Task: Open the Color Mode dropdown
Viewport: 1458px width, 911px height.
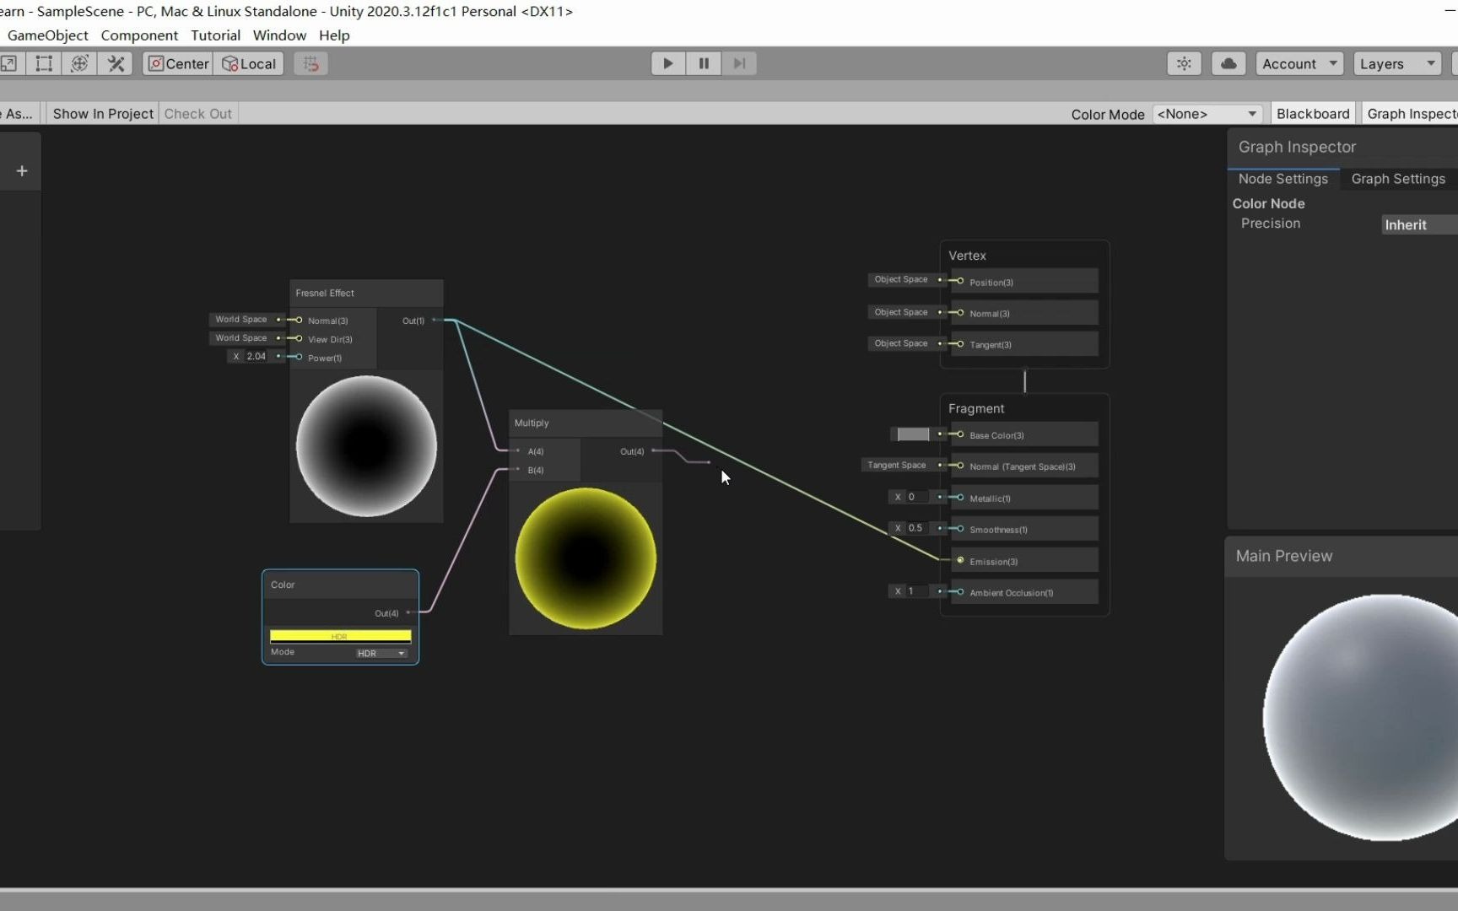Action: click(x=1207, y=113)
